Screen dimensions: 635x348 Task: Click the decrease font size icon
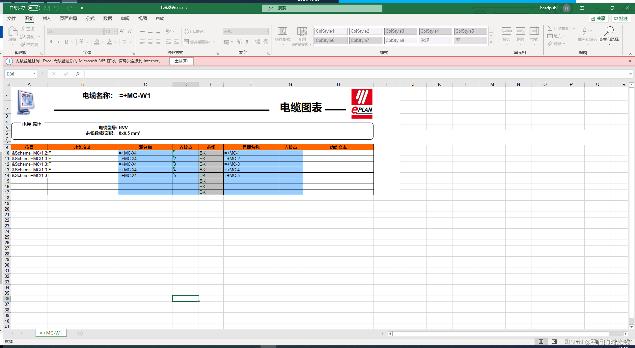130,31
